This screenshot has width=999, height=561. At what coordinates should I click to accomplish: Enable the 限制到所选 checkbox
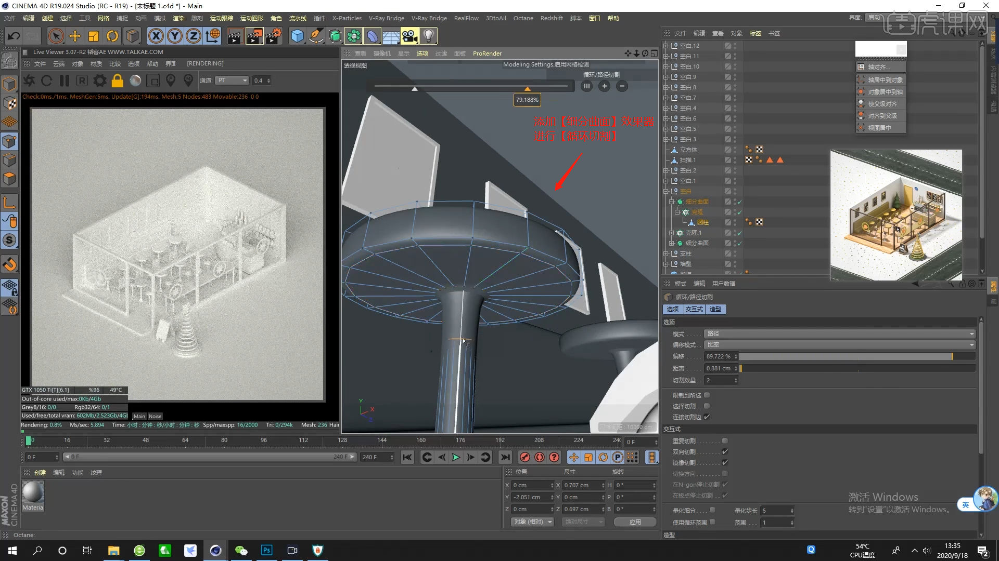pos(707,395)
